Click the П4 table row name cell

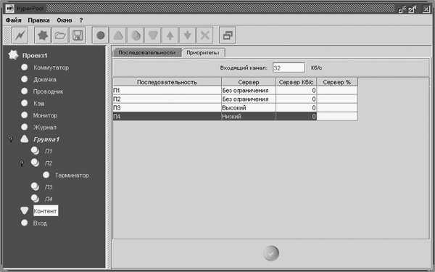tap(167, 116)
